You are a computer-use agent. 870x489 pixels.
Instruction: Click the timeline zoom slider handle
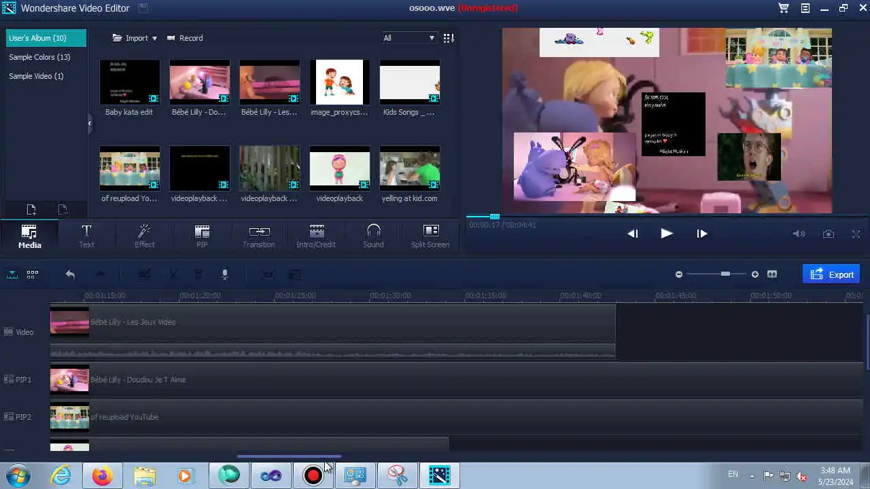[x=725, y=274]
